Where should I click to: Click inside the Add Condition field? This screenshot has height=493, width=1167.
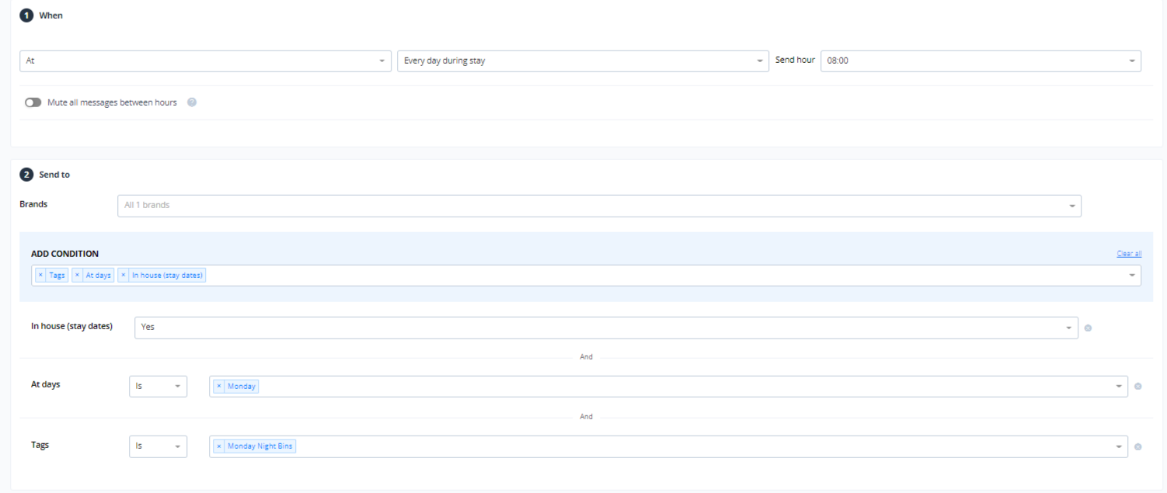(586, 276)
